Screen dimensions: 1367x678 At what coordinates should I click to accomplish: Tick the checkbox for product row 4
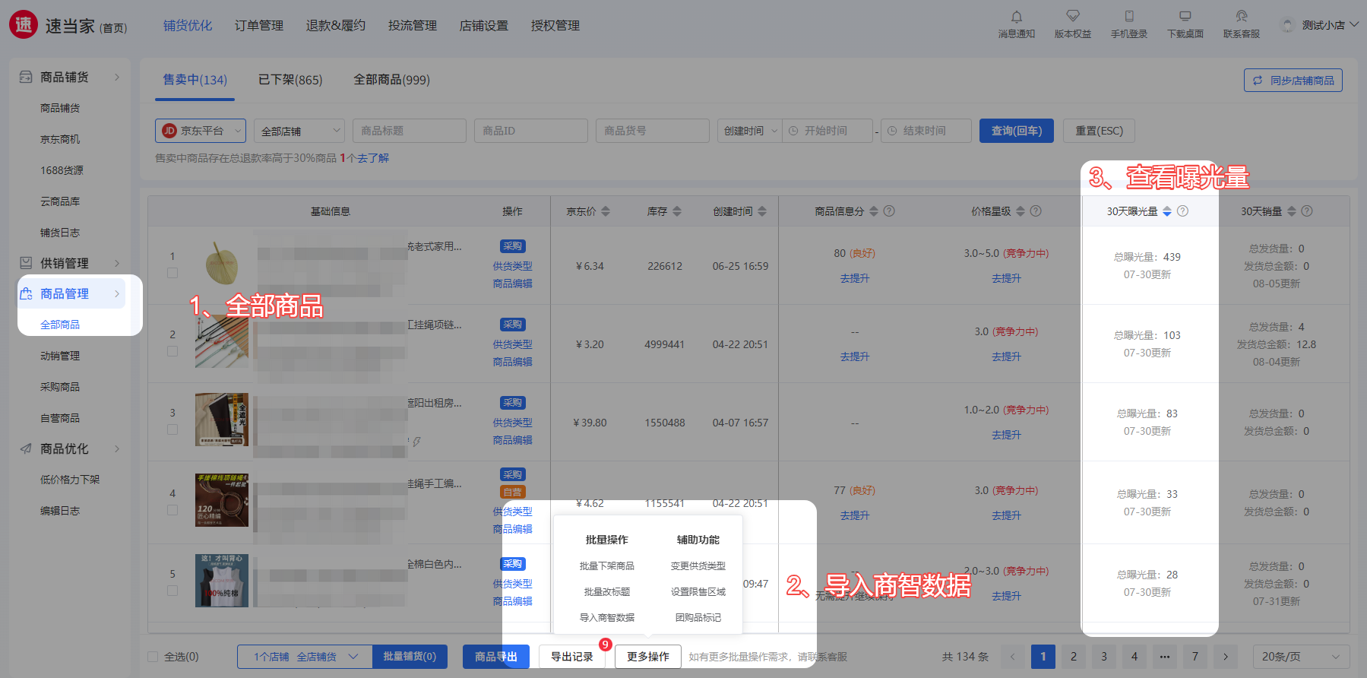tap(172, 510)
